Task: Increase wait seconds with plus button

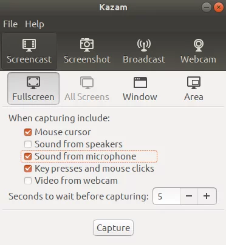Action: click(x=207, y=196)
